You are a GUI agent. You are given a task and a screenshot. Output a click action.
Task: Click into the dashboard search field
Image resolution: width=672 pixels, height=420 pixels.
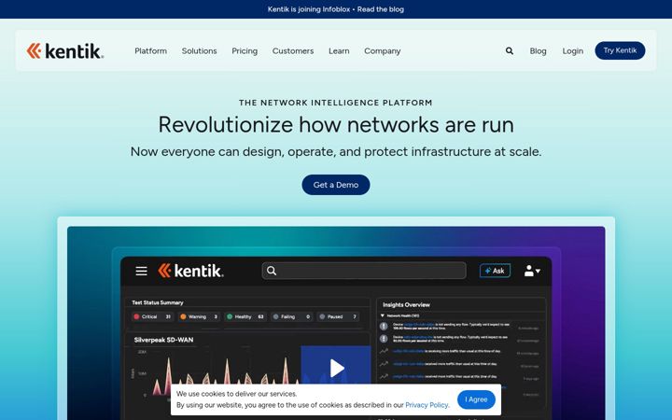coord(364,271)
